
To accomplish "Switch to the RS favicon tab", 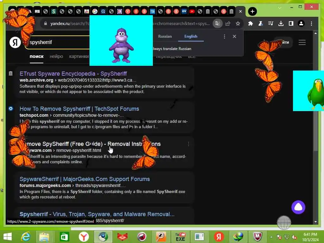I will pyautogui.click(x=37, y=11).
